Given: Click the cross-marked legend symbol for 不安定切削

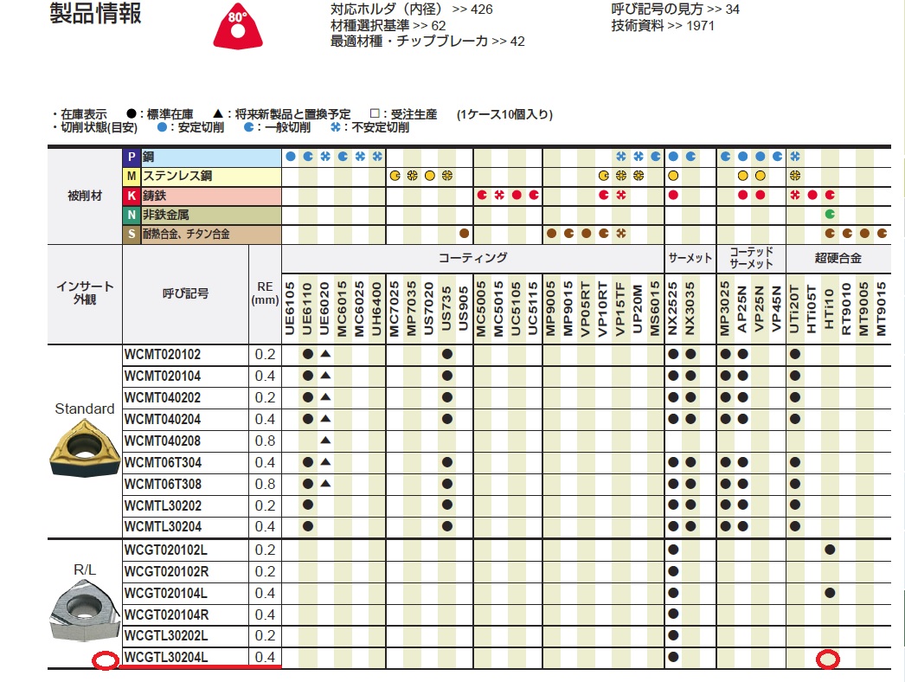Looking at the screenshot, I should point(336,127).
